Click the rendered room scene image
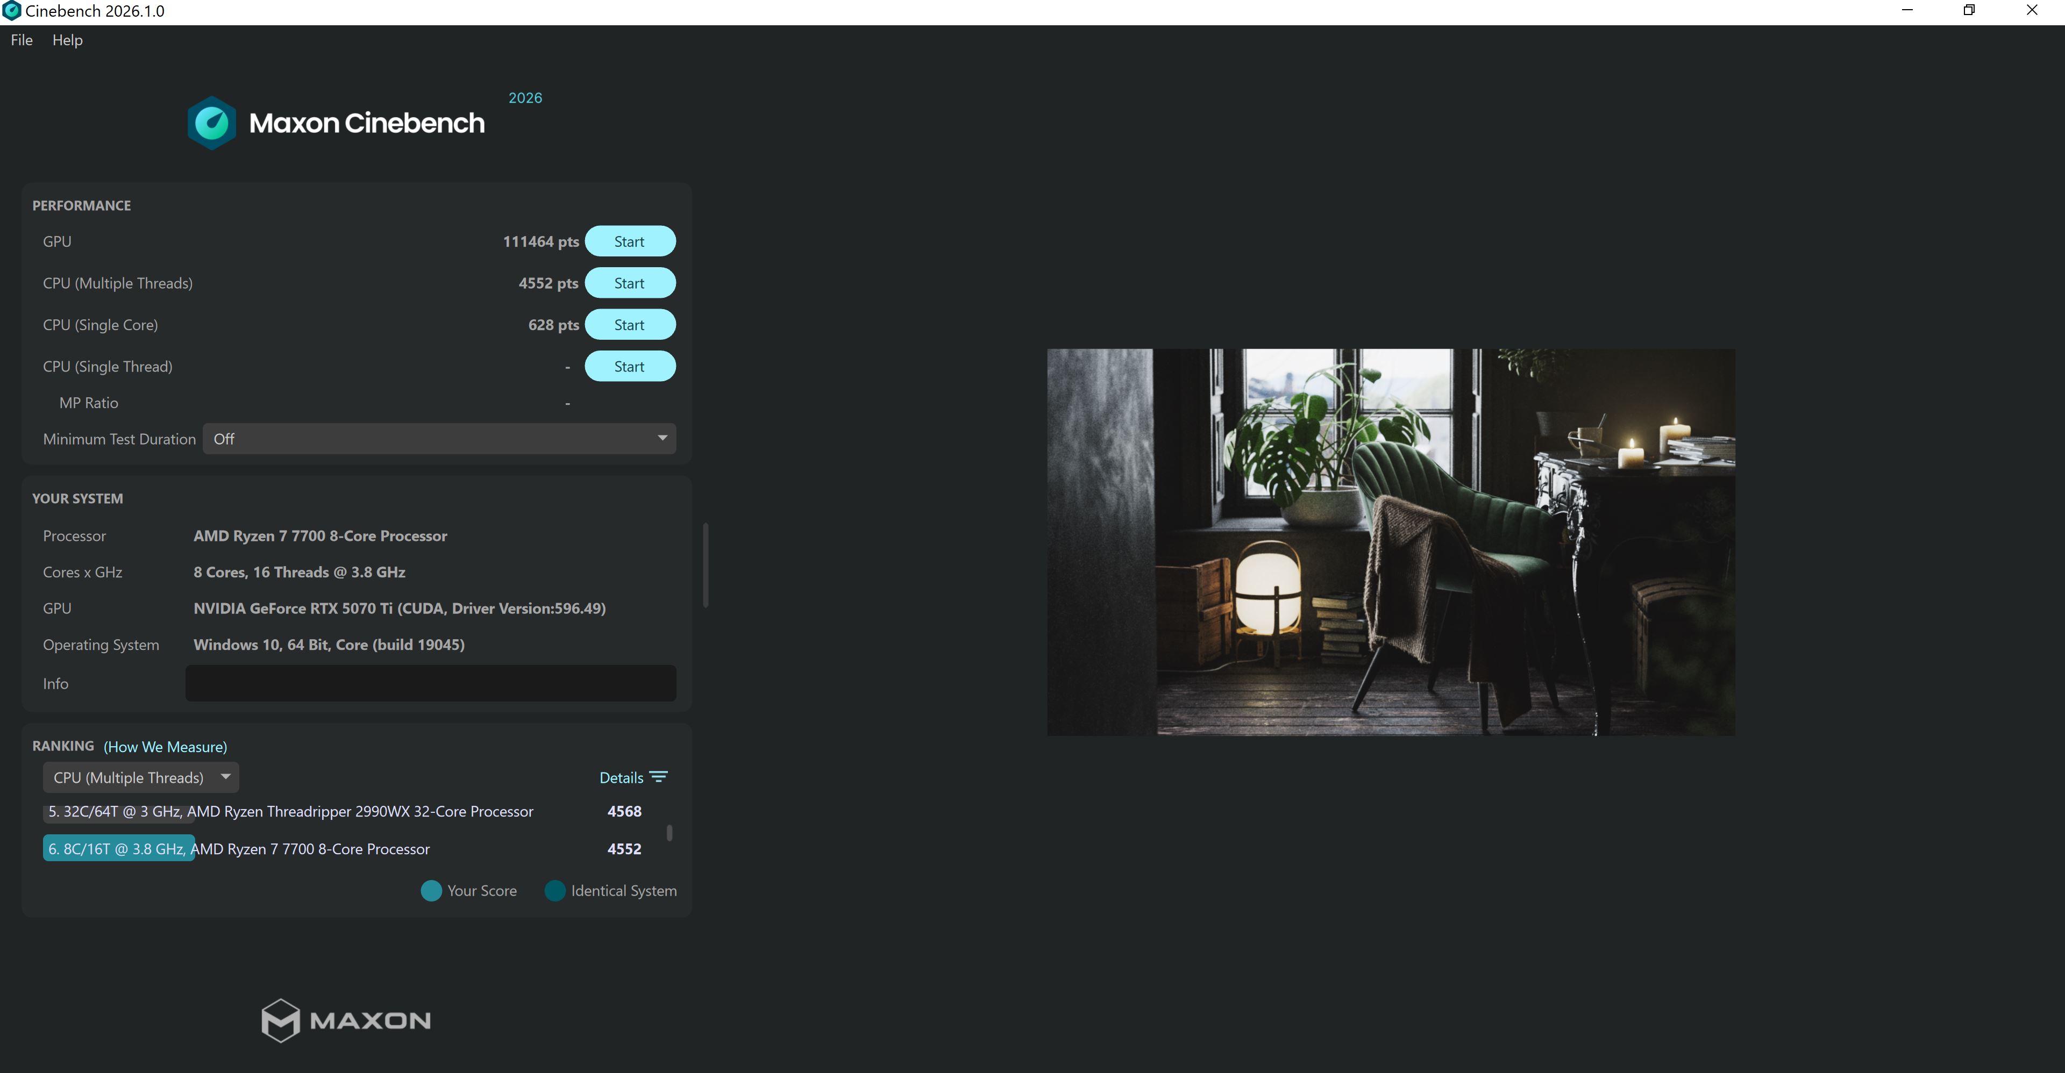Screen dimensions: 2065x1073 (1391, 542)
